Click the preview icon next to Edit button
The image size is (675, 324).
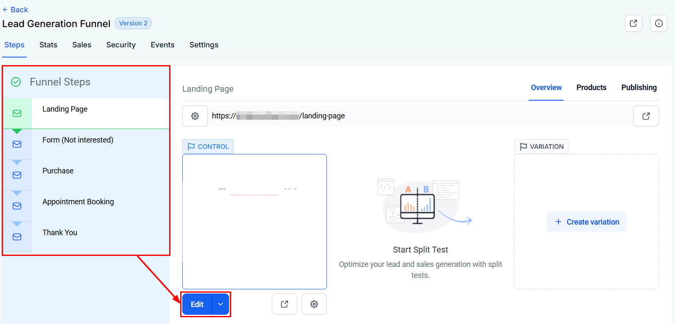point(285,304)
